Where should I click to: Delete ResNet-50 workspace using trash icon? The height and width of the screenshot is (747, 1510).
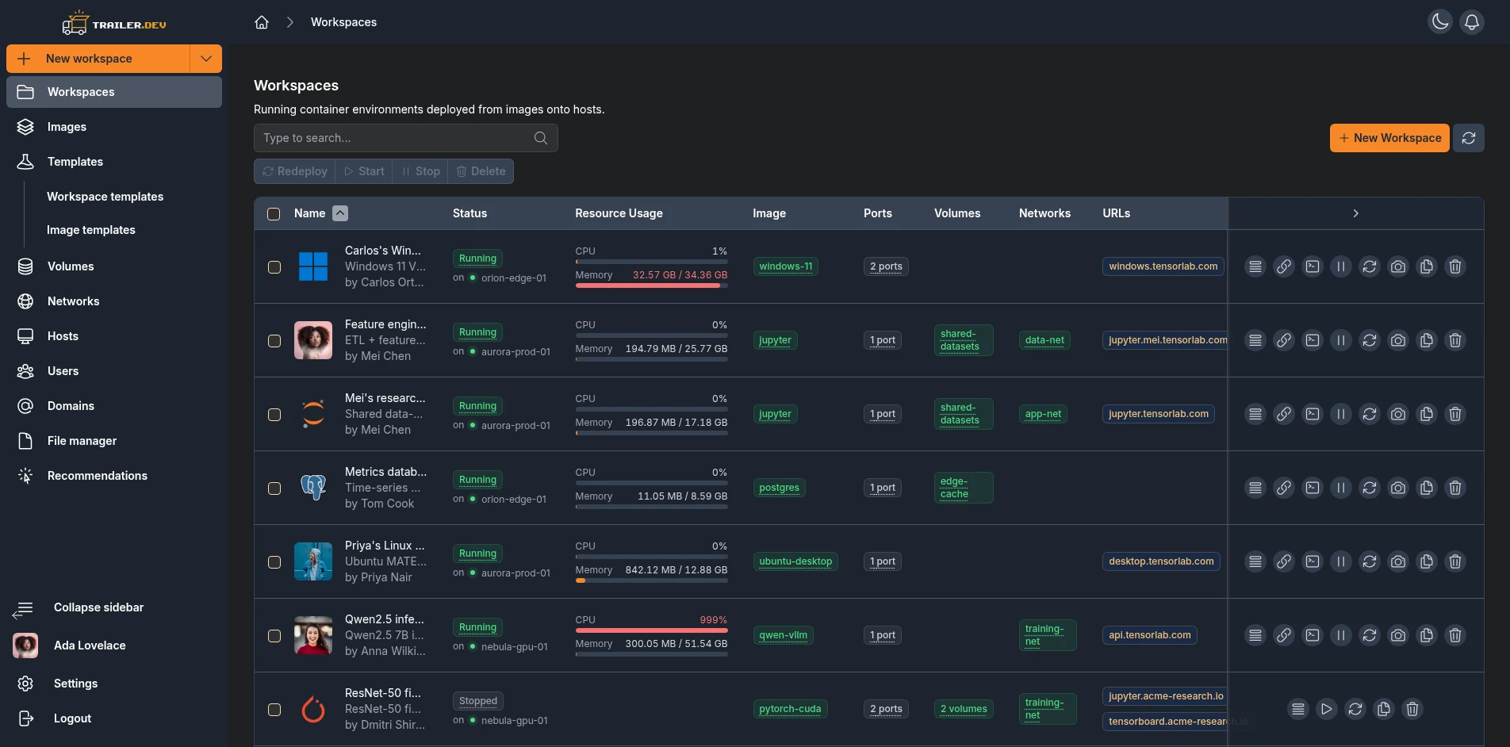point(1412,709)
